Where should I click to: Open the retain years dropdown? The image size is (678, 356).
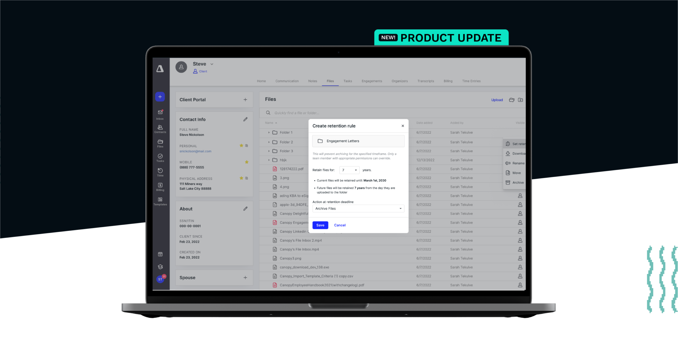(349, 170)
